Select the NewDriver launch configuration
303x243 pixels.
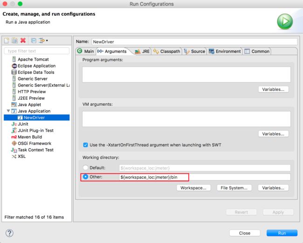click(36, 118)
